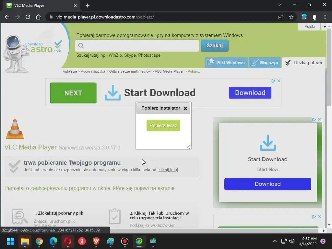The height and width of the screenshot is (249, 332).
Task: Reload the page with refresh icon
Action: pyautogui.click(x=28, y=17)
